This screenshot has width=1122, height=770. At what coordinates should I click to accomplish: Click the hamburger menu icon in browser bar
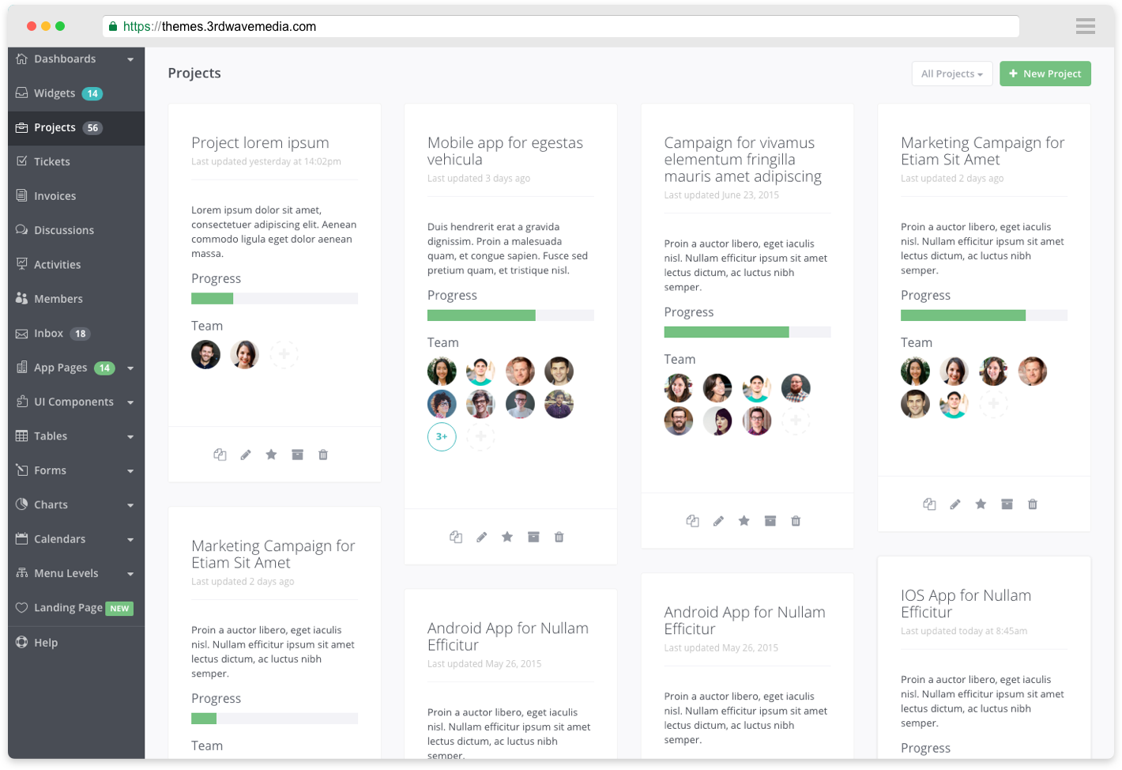pos(1085,26)
